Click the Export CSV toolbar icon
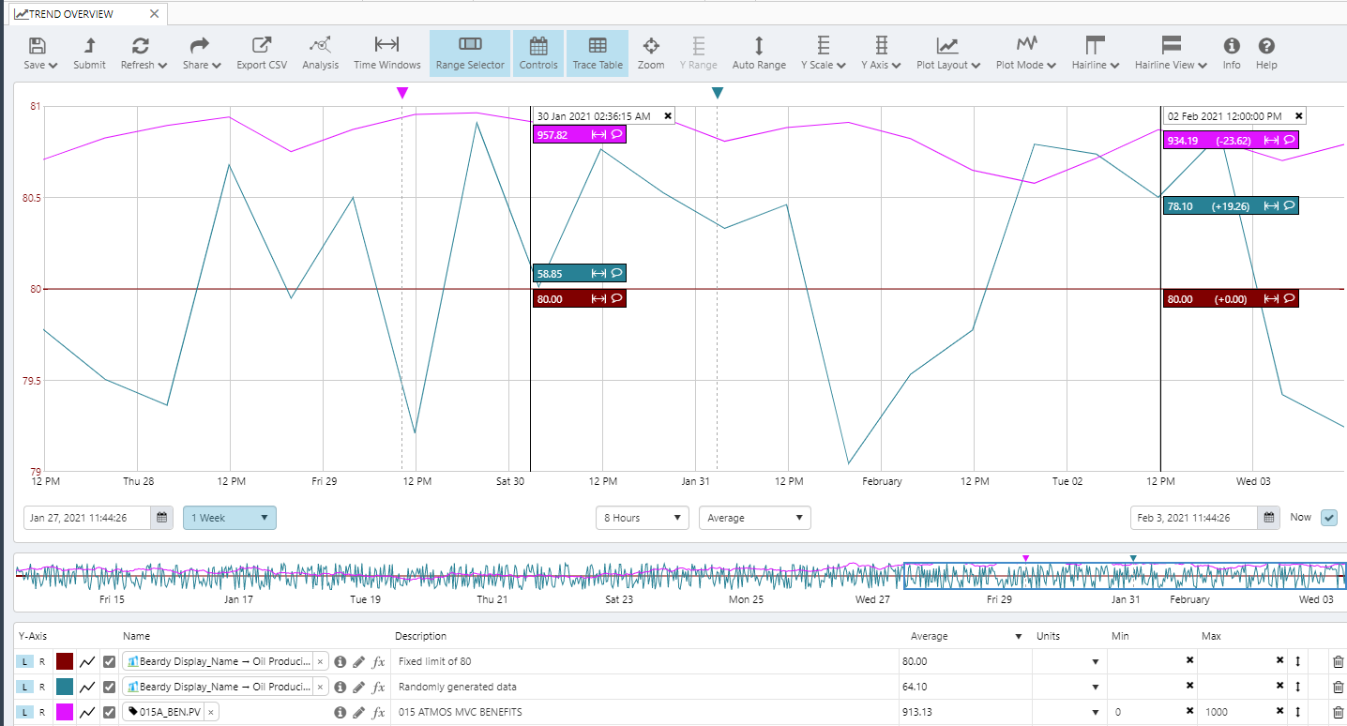Viewport: 1347px width, 726px height. [x=261, y=53]
